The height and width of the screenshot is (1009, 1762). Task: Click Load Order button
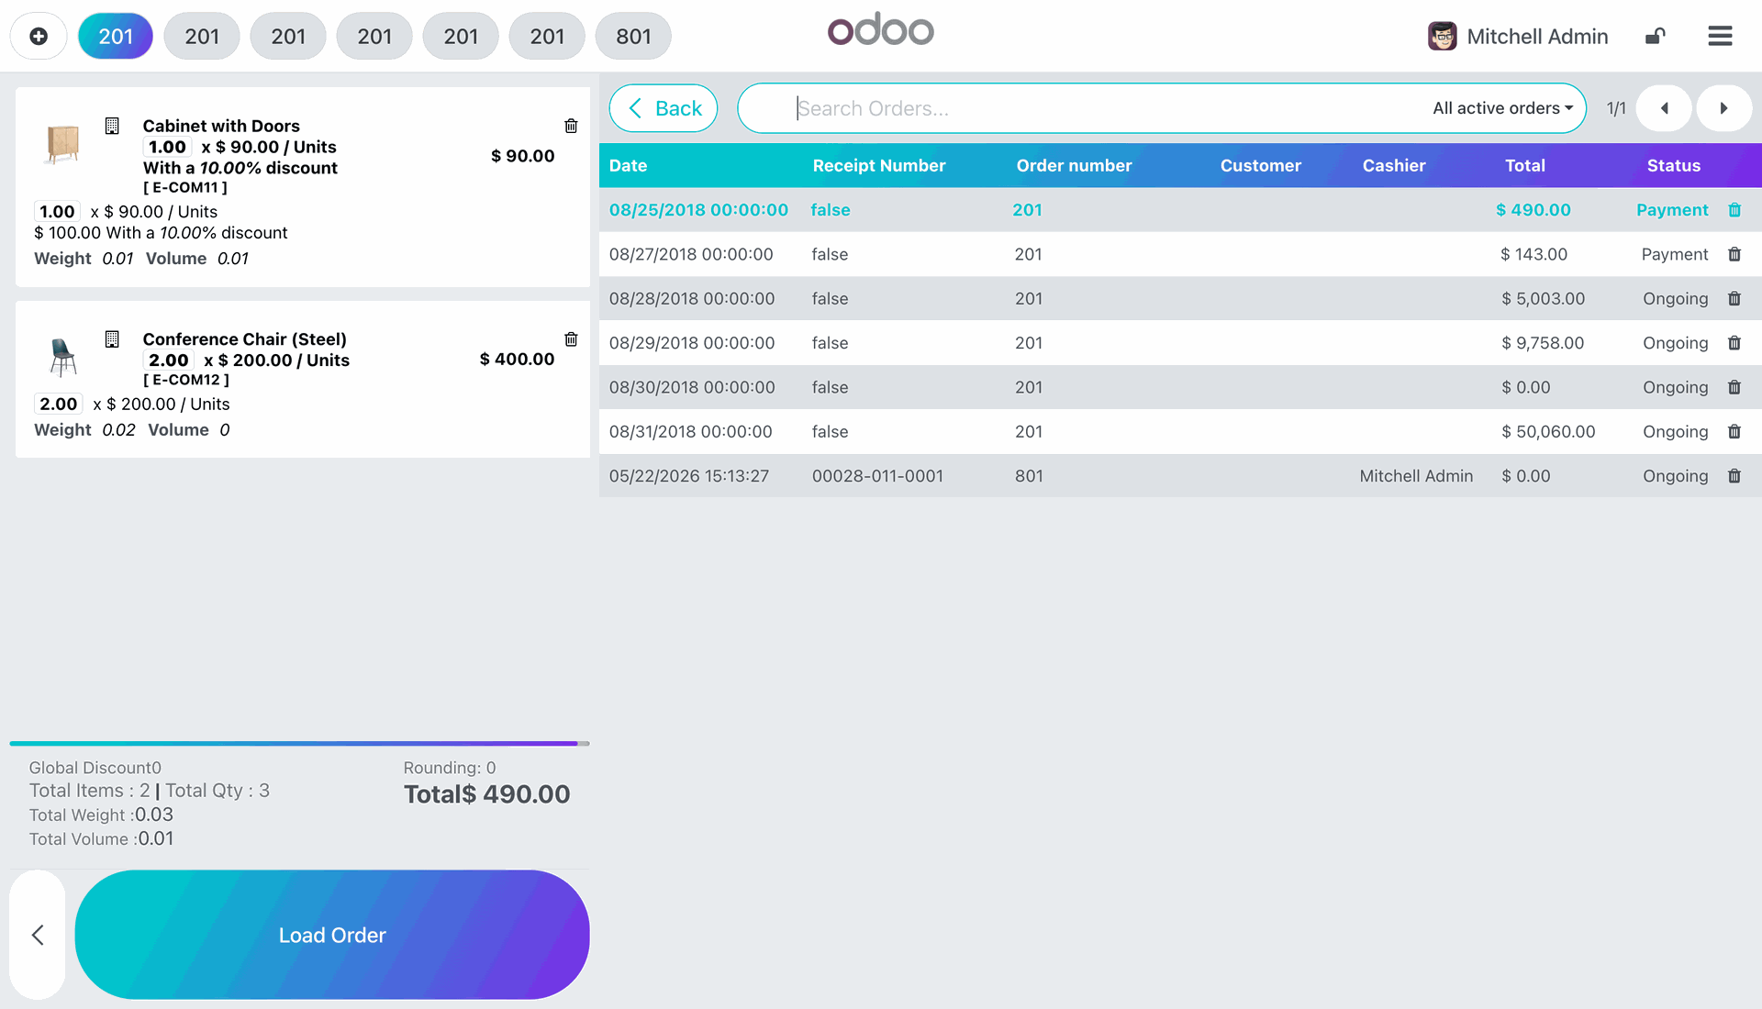tap(332, 935)
